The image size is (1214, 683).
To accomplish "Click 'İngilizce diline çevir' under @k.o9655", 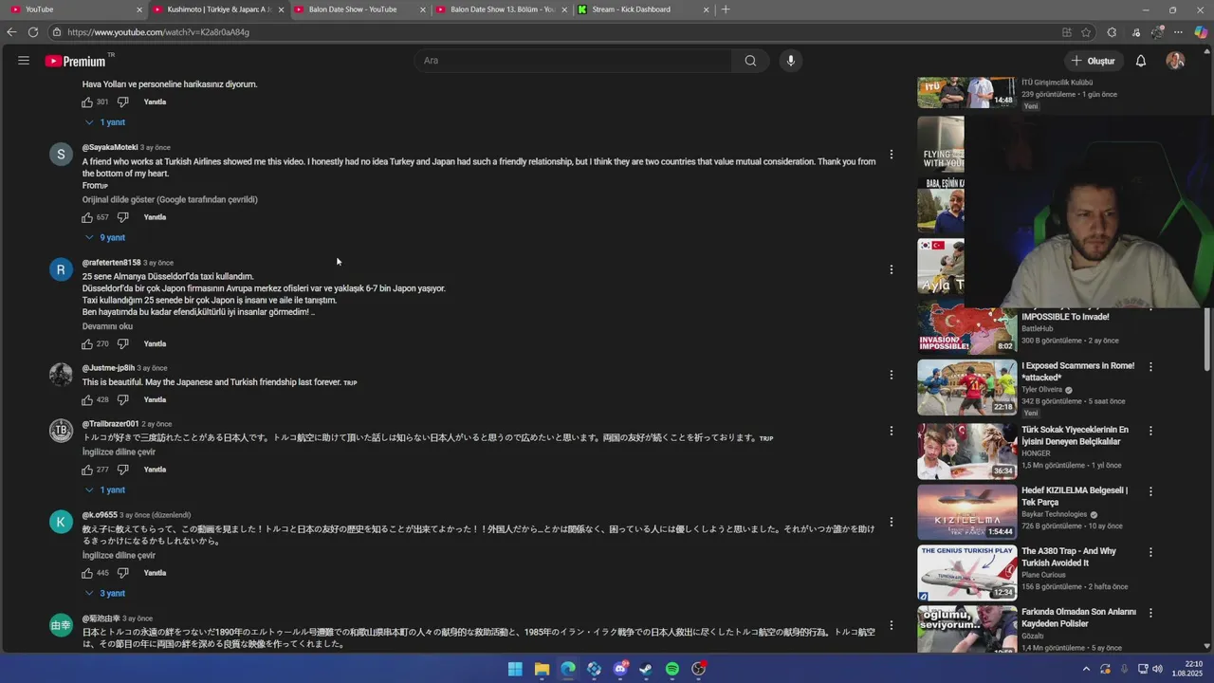I will [x=119, y=556].
